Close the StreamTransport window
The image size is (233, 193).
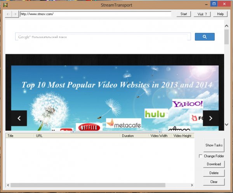224,4
